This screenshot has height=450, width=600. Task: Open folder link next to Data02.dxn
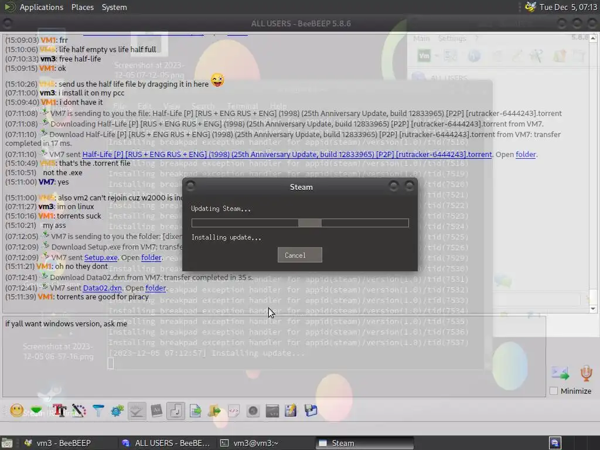point(155,288)
